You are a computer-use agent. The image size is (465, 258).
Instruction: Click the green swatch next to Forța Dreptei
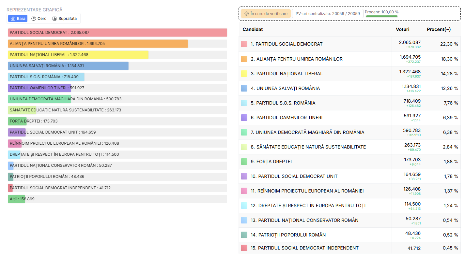tap(244, 162)
